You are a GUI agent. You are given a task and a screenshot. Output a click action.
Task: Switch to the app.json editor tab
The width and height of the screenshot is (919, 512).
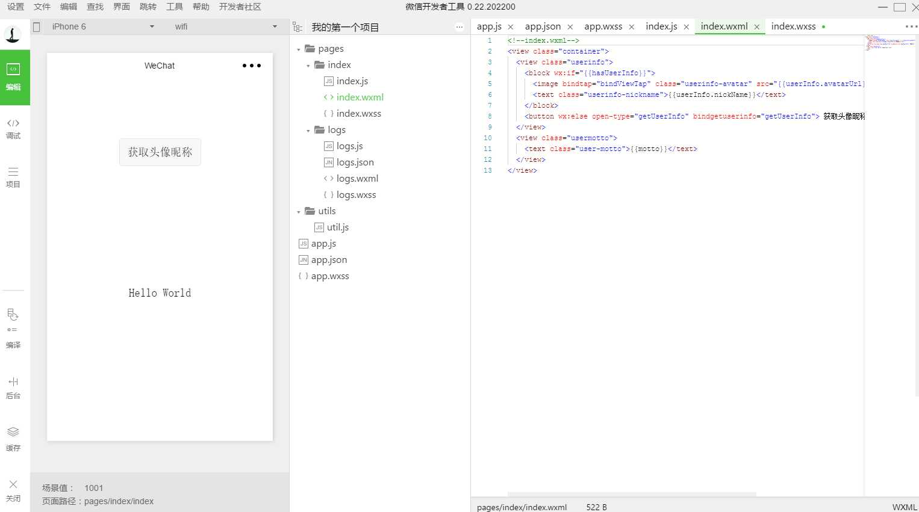[543, 26]
